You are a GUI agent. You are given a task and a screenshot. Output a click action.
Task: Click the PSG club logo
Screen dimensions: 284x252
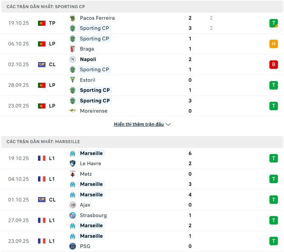coord(72,246)
